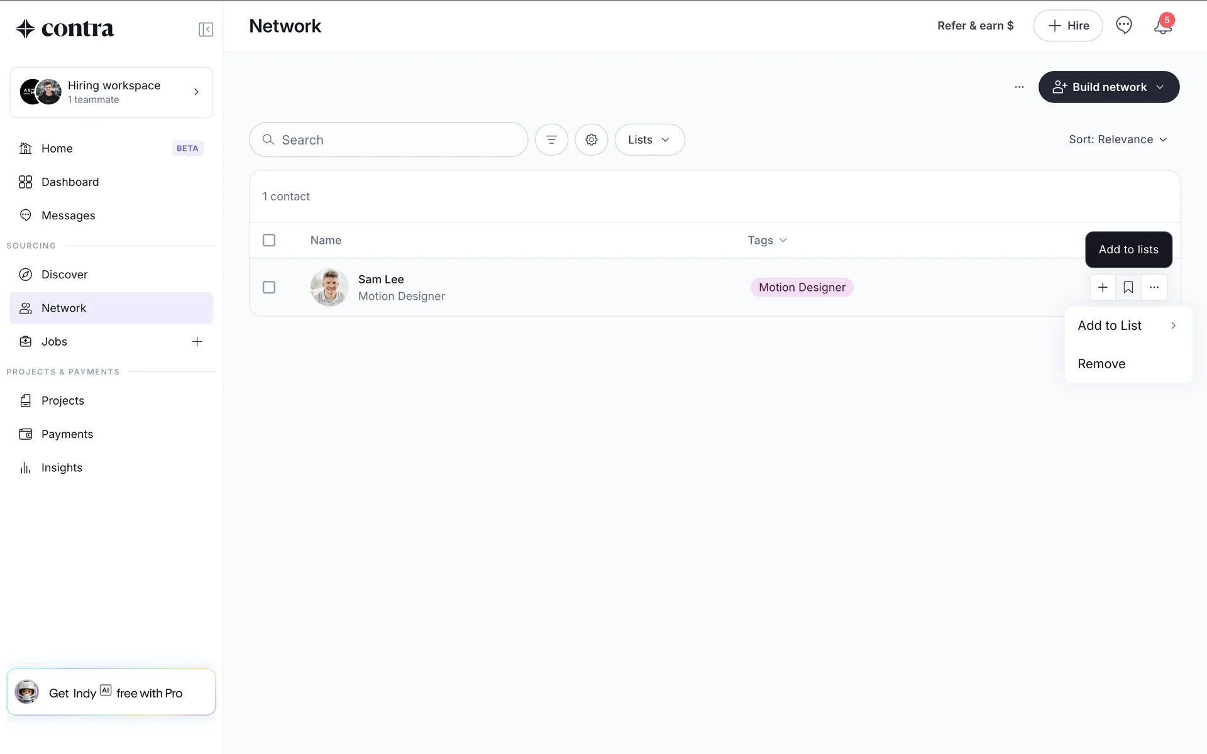The height and width of the screenshot is (754, 1207).
Task: Add a new job with plus icon
Action: (x=197, y=342)
